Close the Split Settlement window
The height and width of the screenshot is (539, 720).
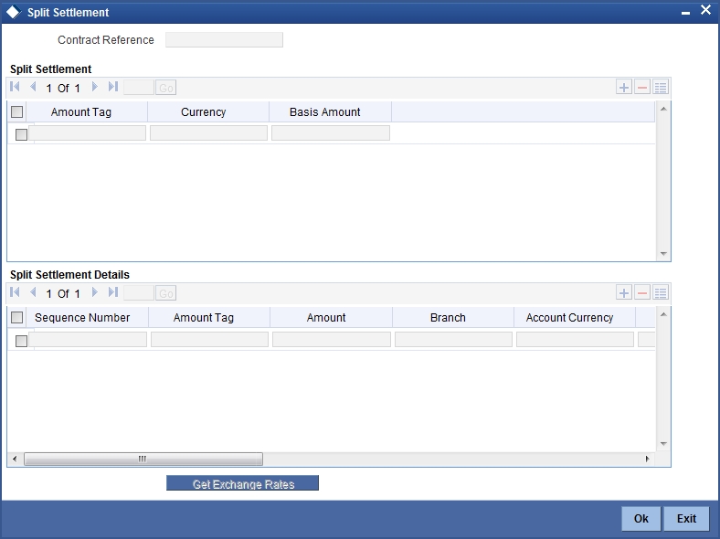705,10
